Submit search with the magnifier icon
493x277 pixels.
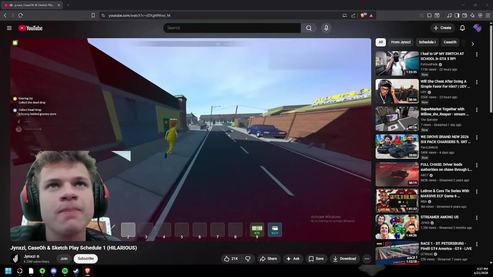[309, 28]
